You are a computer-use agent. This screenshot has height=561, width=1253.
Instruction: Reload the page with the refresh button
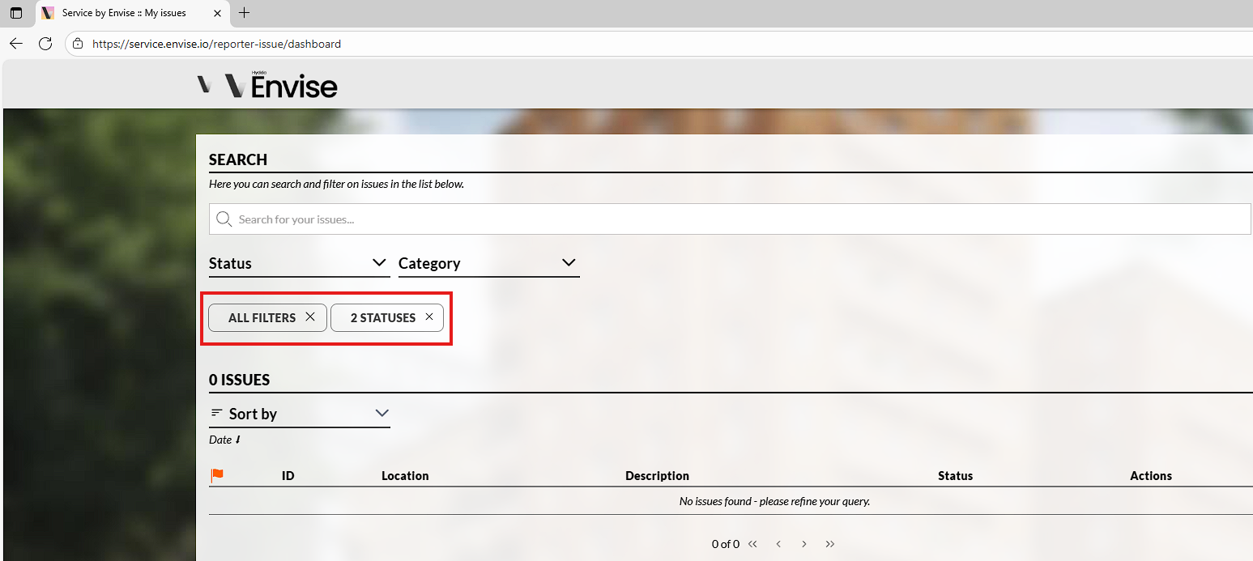coord(45,44)
